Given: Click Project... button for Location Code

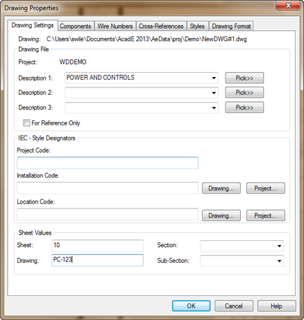Looking at the screenshot, I should tap(265, 215).
